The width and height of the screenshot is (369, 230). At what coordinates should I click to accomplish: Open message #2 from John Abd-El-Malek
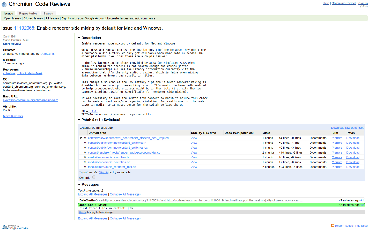coord(362,205)
